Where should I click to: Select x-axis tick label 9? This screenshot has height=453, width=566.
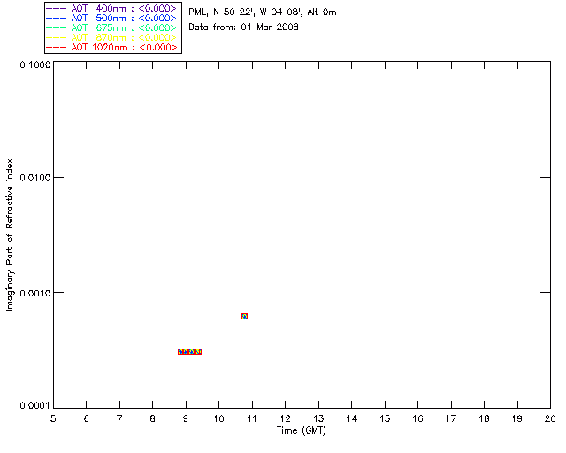186,419
